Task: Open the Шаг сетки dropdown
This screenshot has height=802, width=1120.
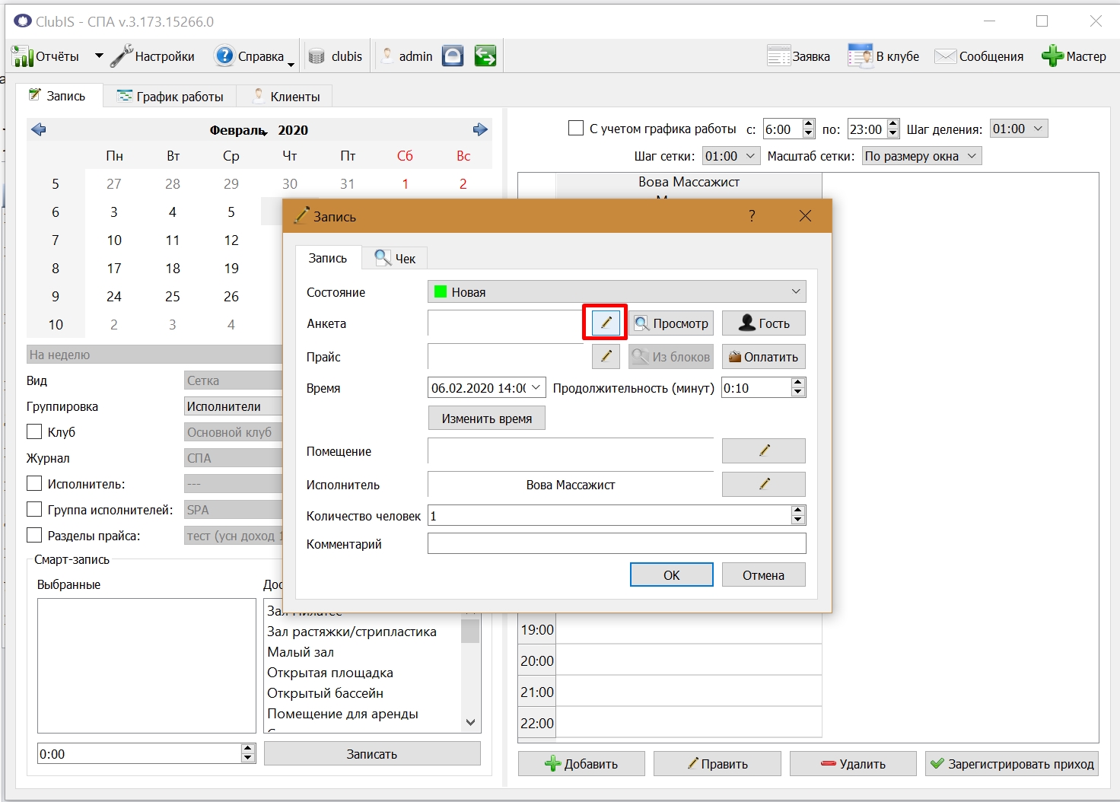Action: point(731,156)
